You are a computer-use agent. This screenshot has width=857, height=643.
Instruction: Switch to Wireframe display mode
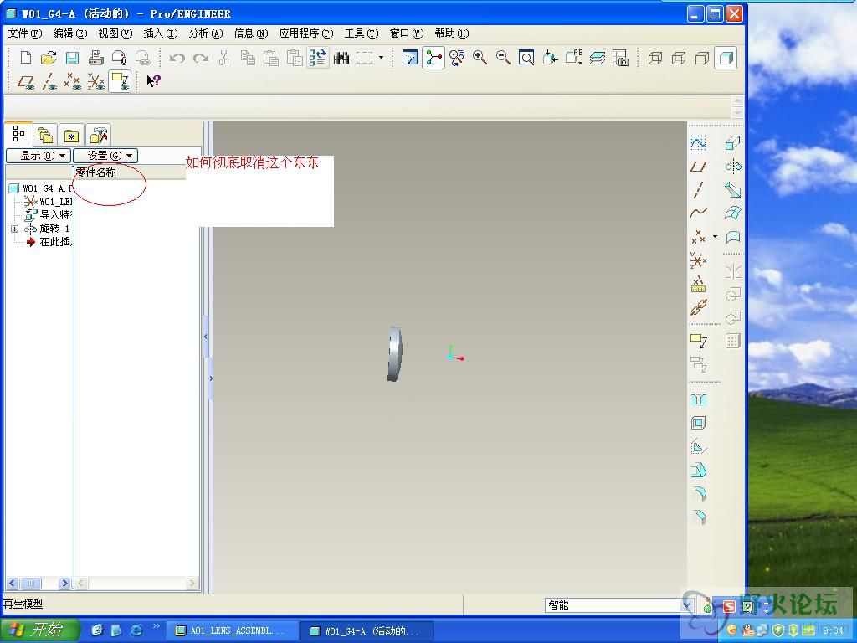(x=654, y=58)
